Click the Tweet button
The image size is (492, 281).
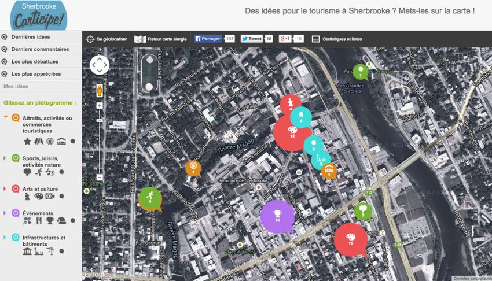[x=252, y=39]
